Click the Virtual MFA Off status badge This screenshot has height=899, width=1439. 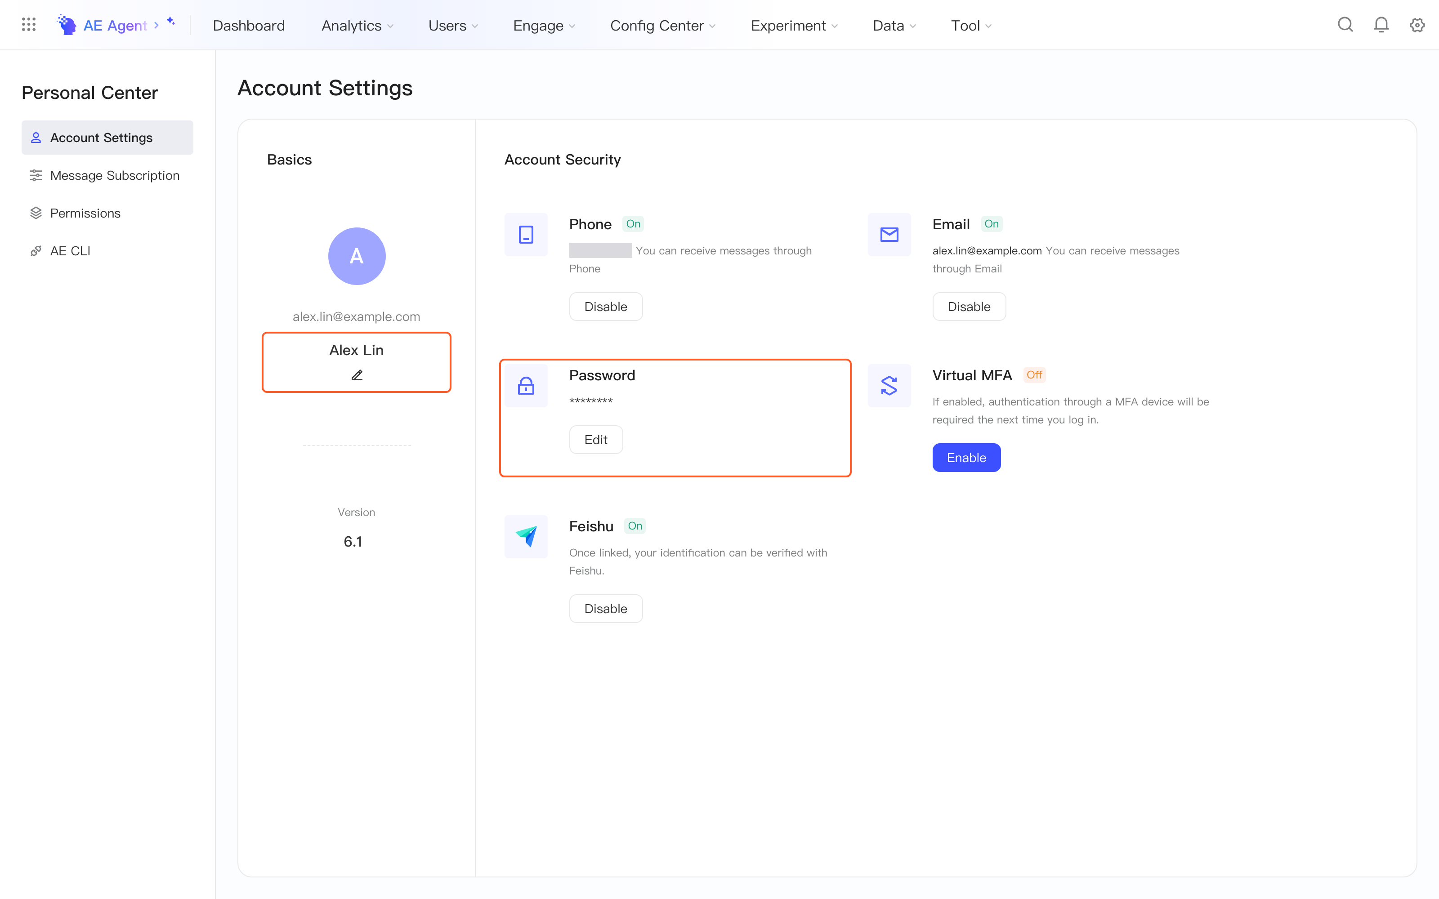pyautogui.click(x=1034, y=375)
